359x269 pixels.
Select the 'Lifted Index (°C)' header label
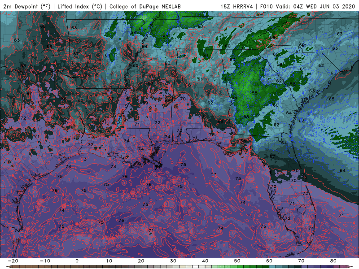(x=80, y=6)
